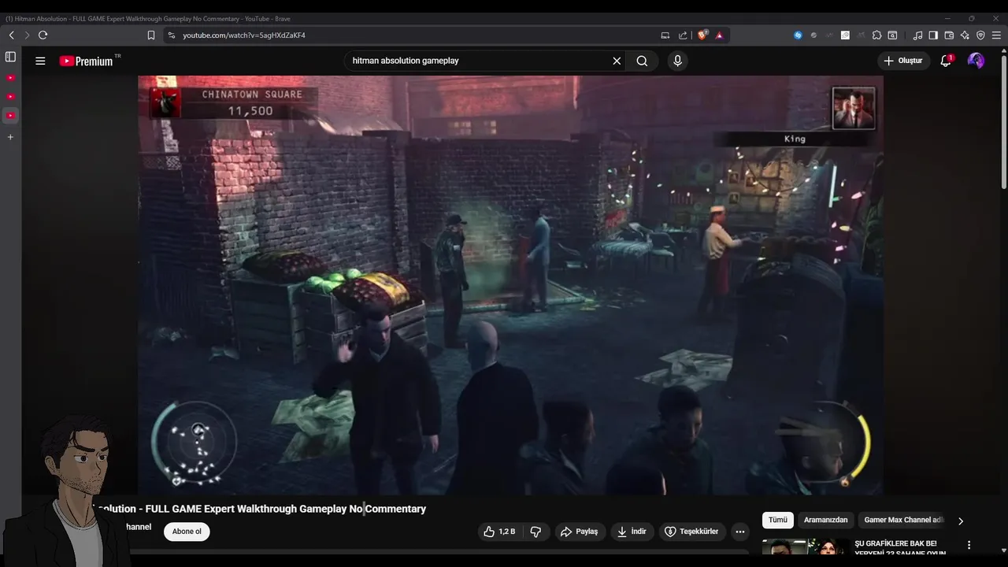
Task: Toggle the Brave sidebar panel icon
Action: (x=933, y=35)
